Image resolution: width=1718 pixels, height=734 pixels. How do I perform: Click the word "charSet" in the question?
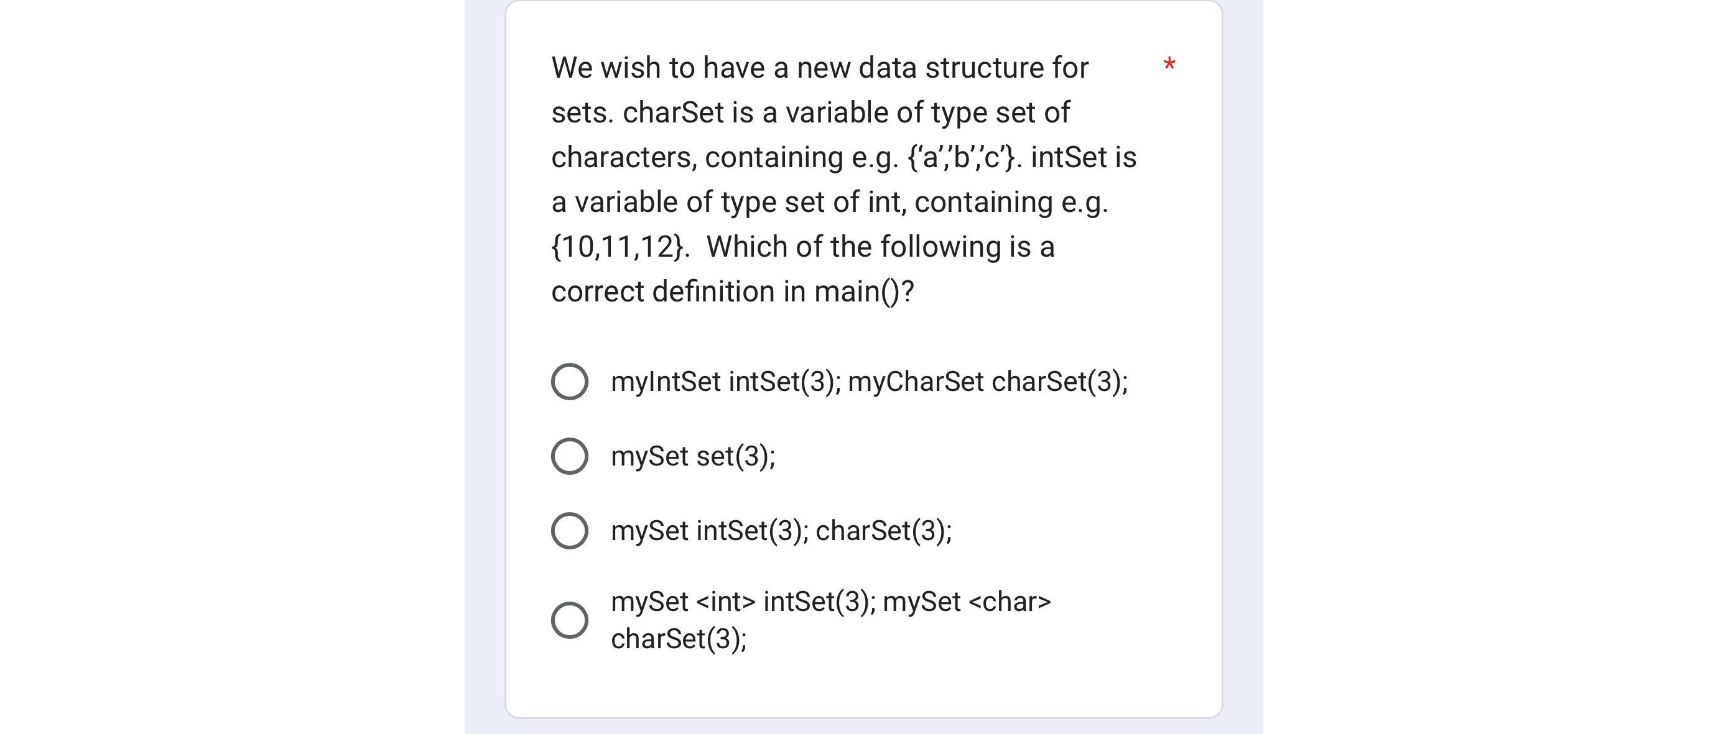click(x=674, y=111)
